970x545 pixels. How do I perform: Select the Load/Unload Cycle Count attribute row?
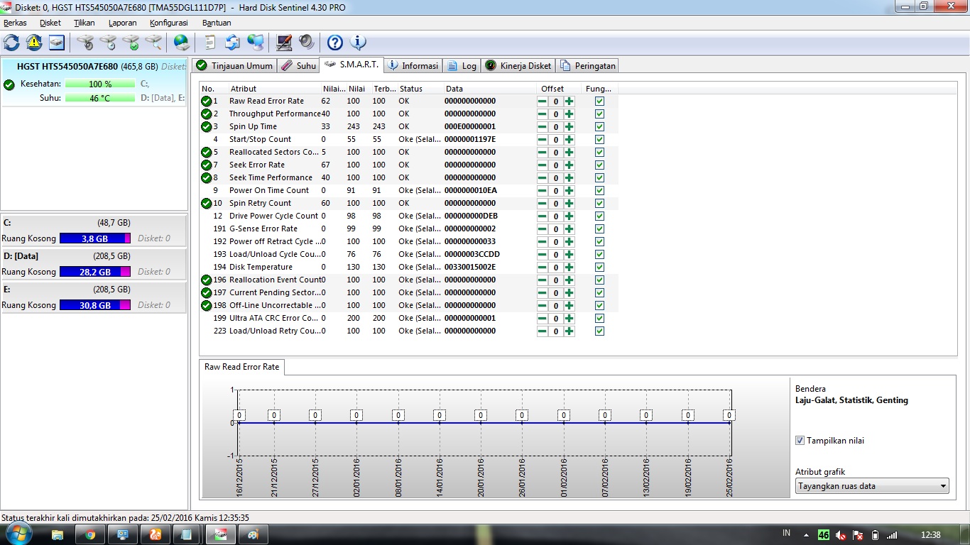[409, 254]
